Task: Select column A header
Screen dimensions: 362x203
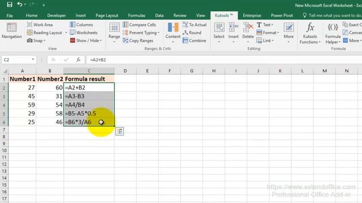Action: [23, 71]
